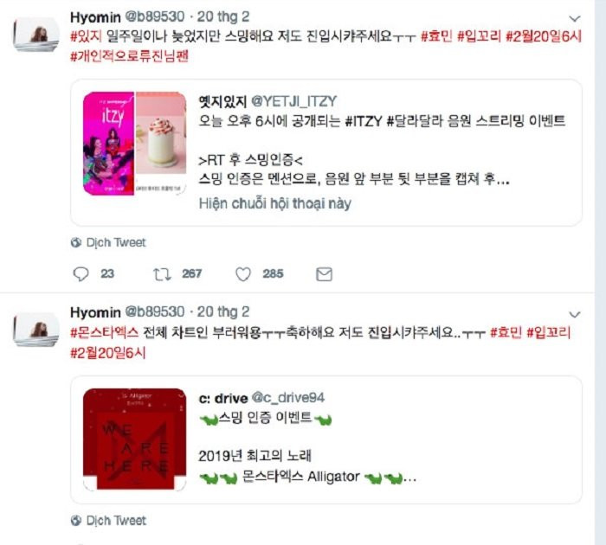The height and width of the screenshot is (545, 606).
Task: Visit the @c_drive94 quoted account
Action: point(288,398)
